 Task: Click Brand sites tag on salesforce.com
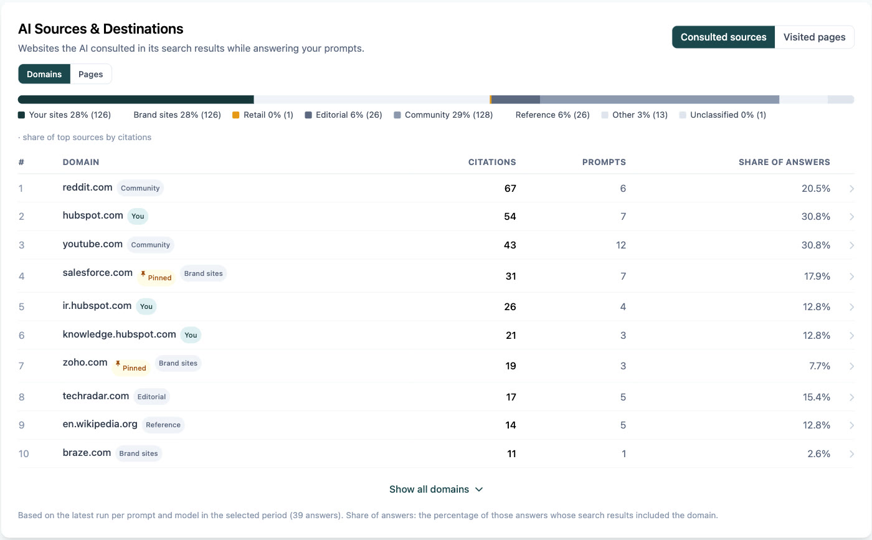click(x=204, y=273)
